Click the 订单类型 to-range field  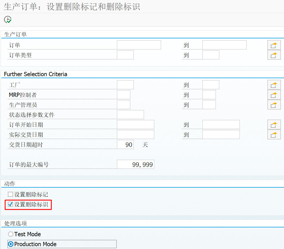[x=210, y=55]
